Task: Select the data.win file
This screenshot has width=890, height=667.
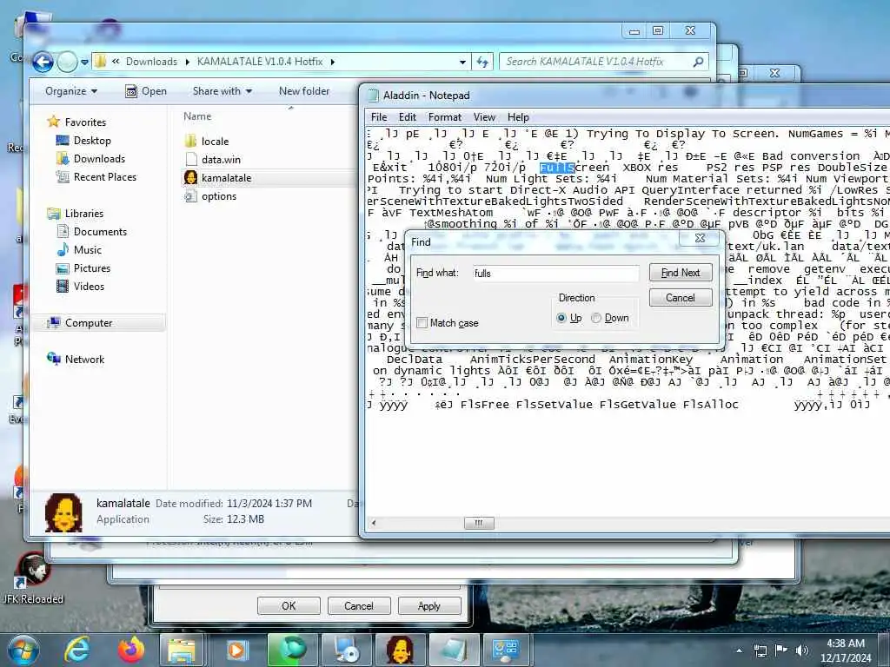Action: [221, 160]
